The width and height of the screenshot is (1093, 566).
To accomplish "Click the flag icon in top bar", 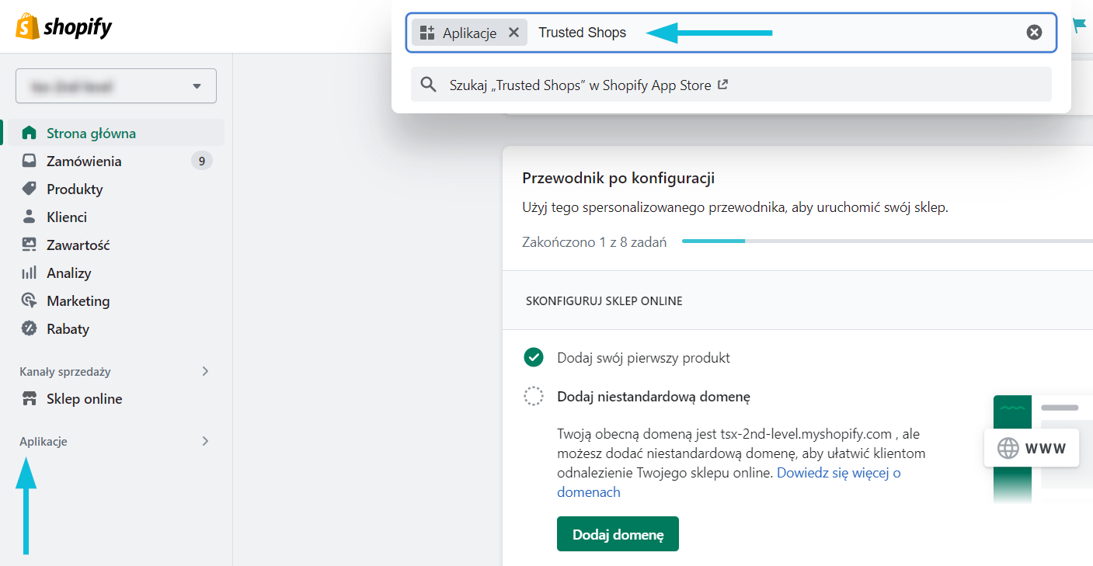I will click(1080, 25).
